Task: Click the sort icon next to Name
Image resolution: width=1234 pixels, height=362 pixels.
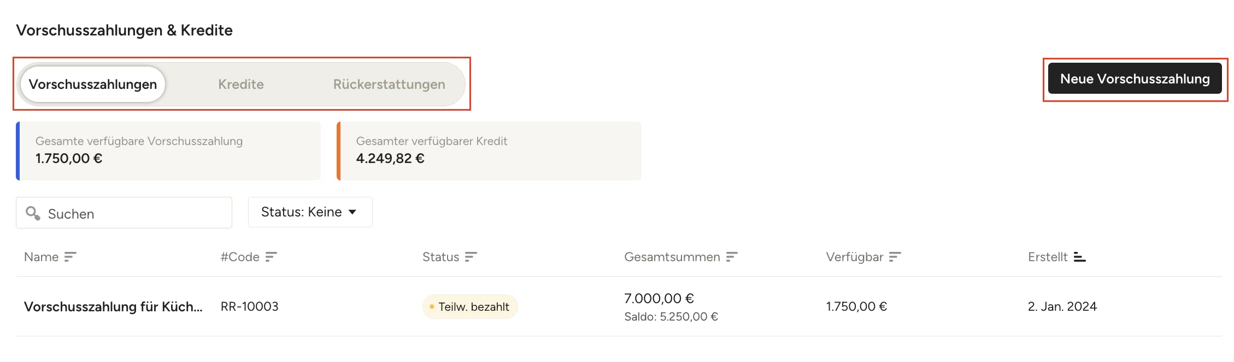Action: pos(70,257)
